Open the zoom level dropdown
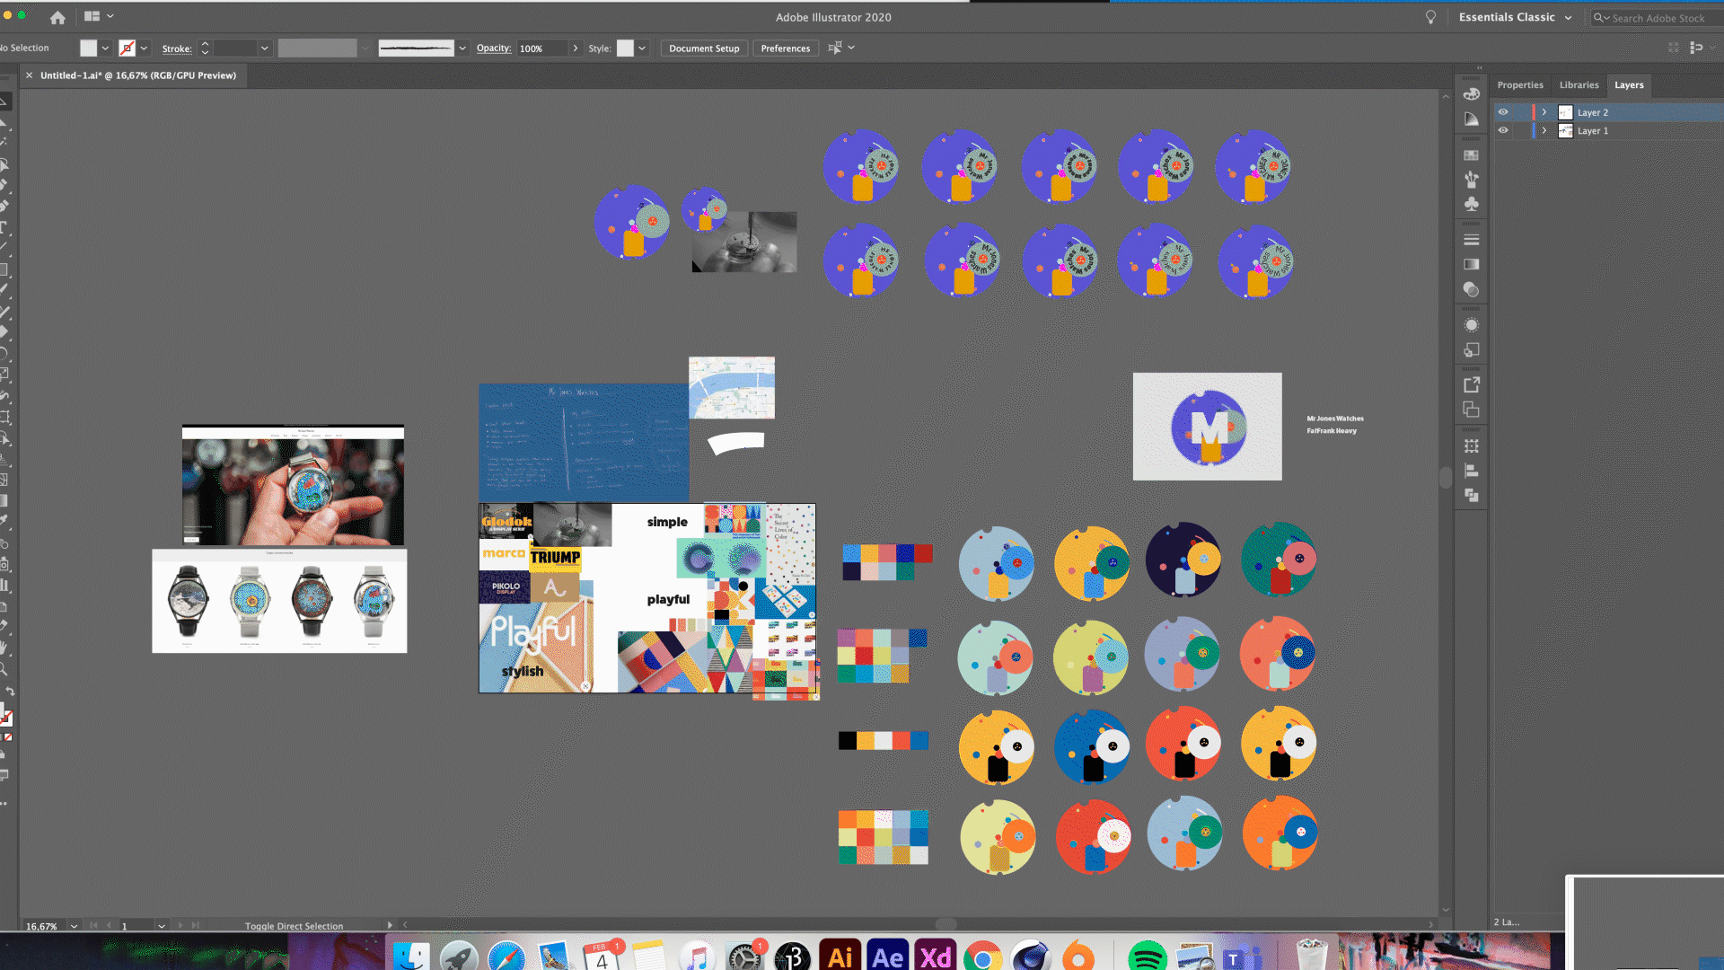Viewport: 1724px width, 970px height. [74, 926]
